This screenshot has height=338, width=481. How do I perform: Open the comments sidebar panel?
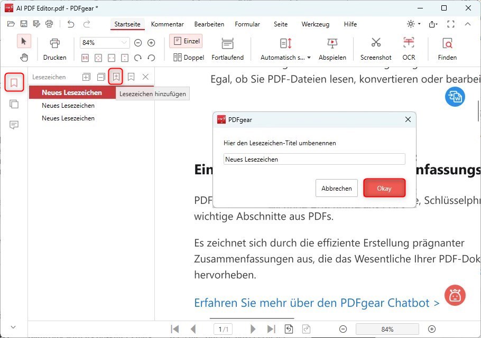(14, 125)
